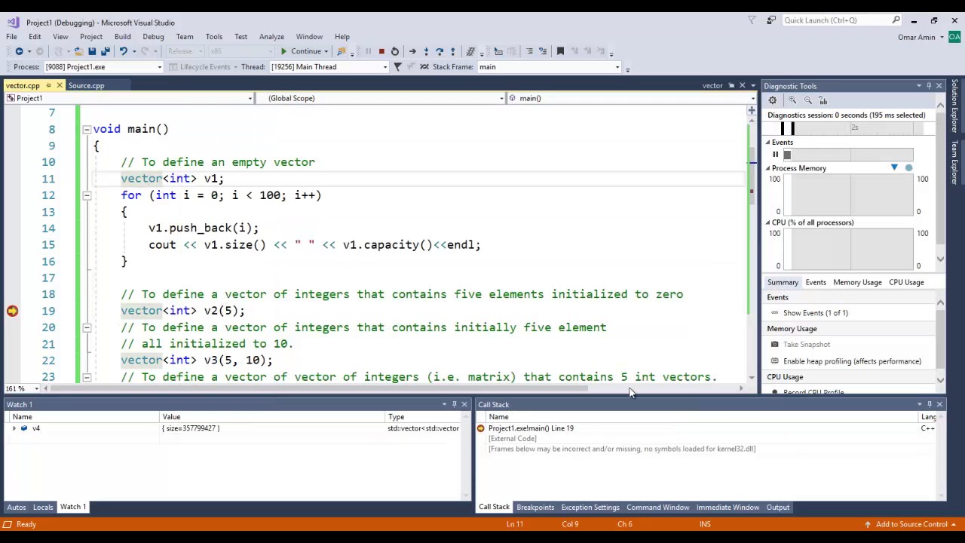Click Enable heap profiling link
This screenshot has height=543, width=965.
coord(852,361)
